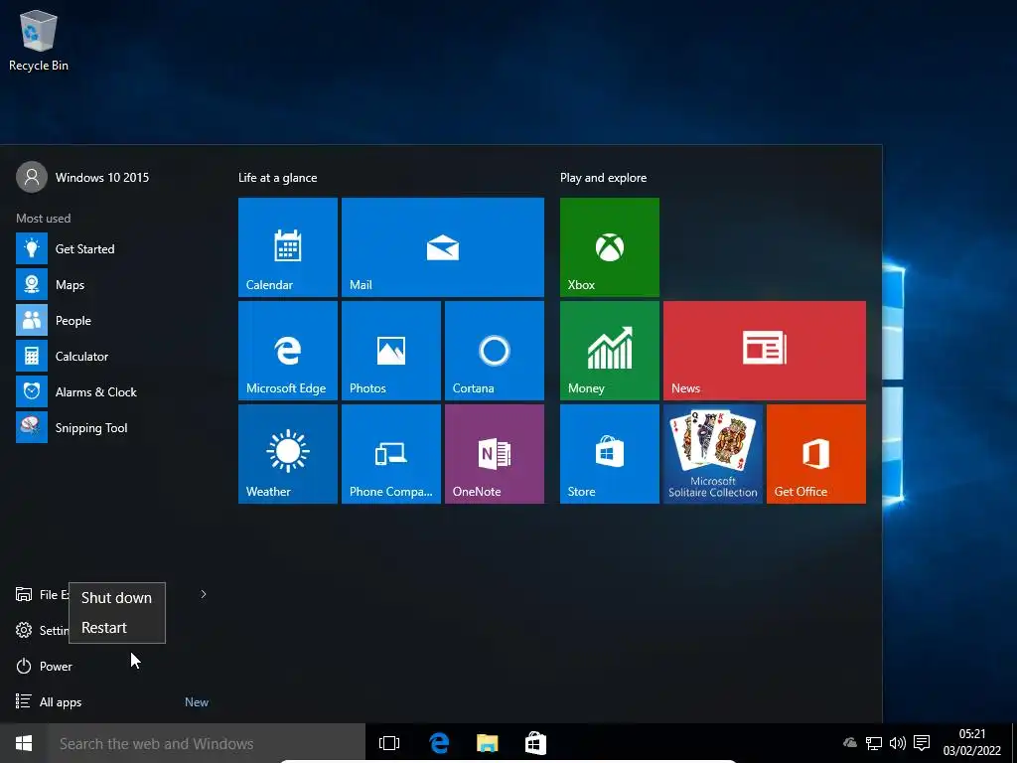1017x763 pixels.
Task: Open the Get Office tile
Action: [x=816, y=453]
